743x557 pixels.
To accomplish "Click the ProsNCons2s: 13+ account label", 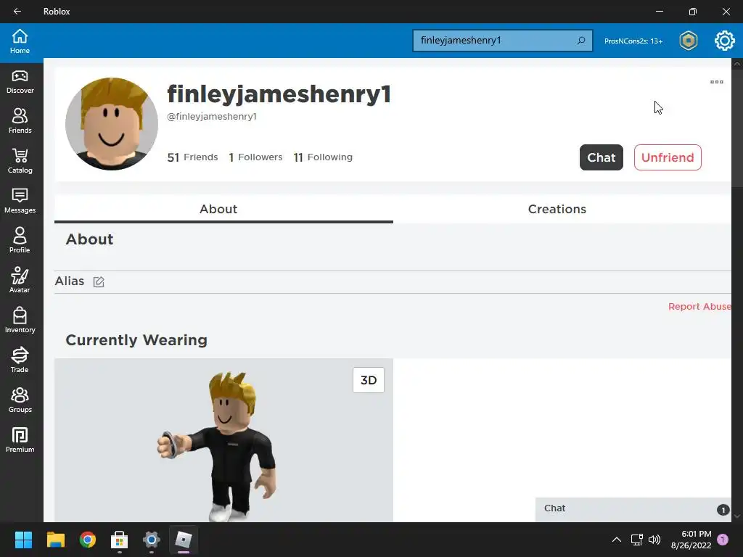I will coord(633,41).
